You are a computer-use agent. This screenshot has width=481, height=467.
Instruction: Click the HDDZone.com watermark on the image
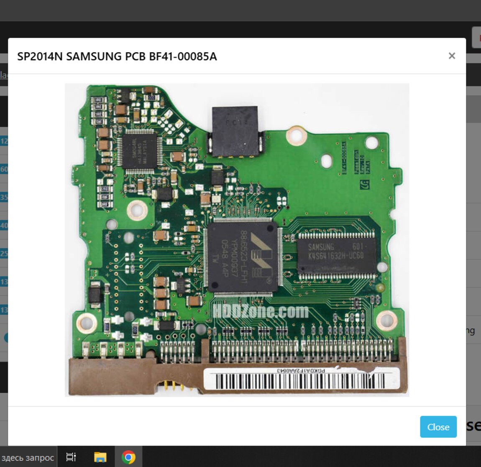click(x=261, y=311)
